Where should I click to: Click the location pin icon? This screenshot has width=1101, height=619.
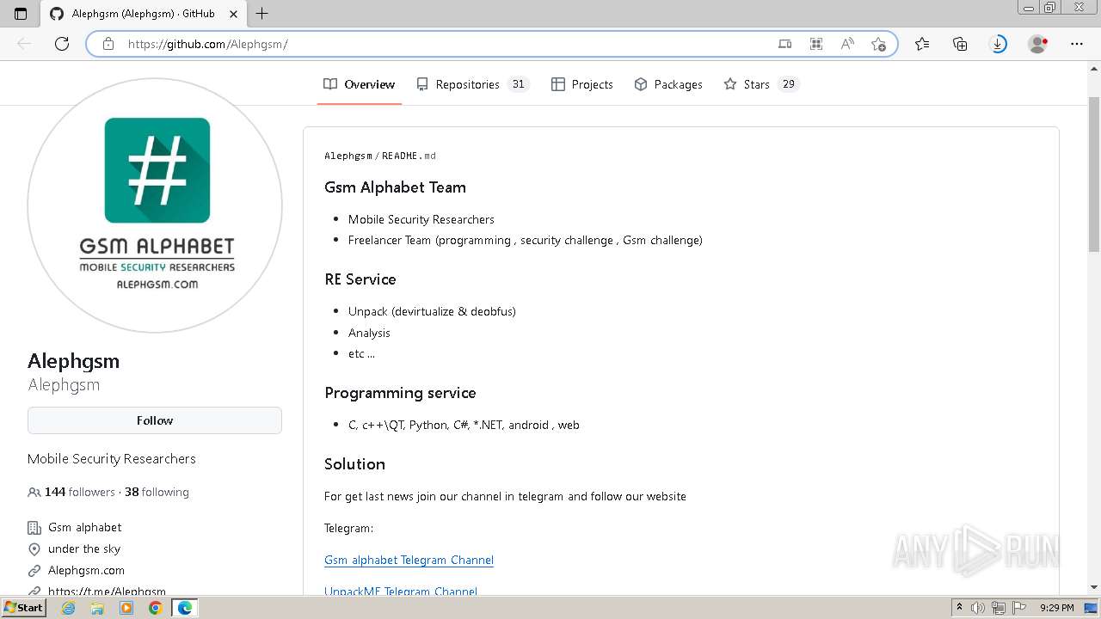pos(34,549)
